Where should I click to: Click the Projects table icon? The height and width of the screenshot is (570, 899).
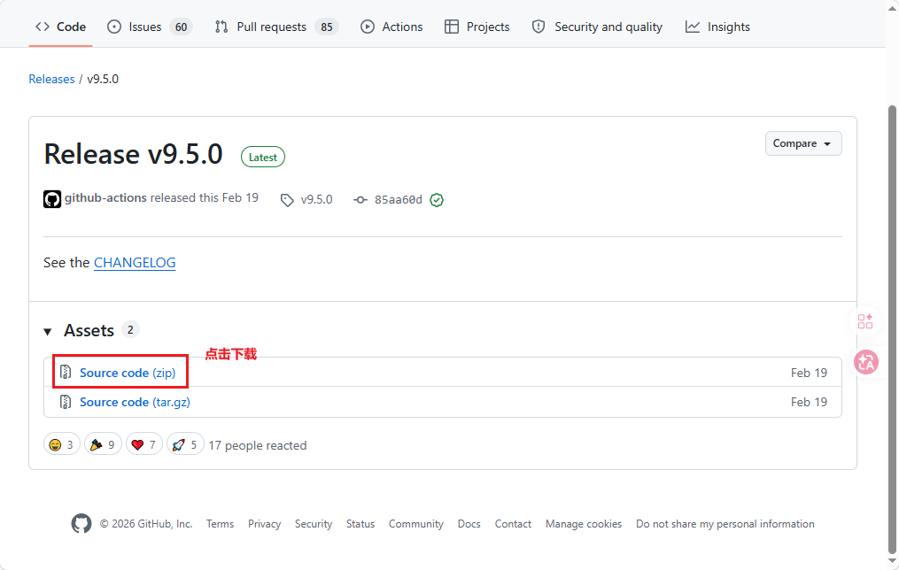click(452, 27)
